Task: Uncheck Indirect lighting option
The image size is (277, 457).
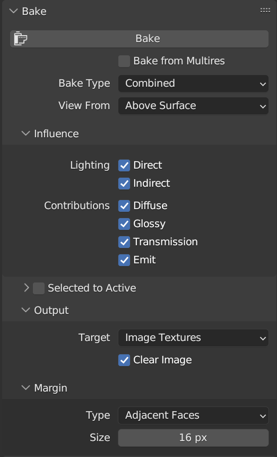Action: pyautogui.click(x=124, y=184)
